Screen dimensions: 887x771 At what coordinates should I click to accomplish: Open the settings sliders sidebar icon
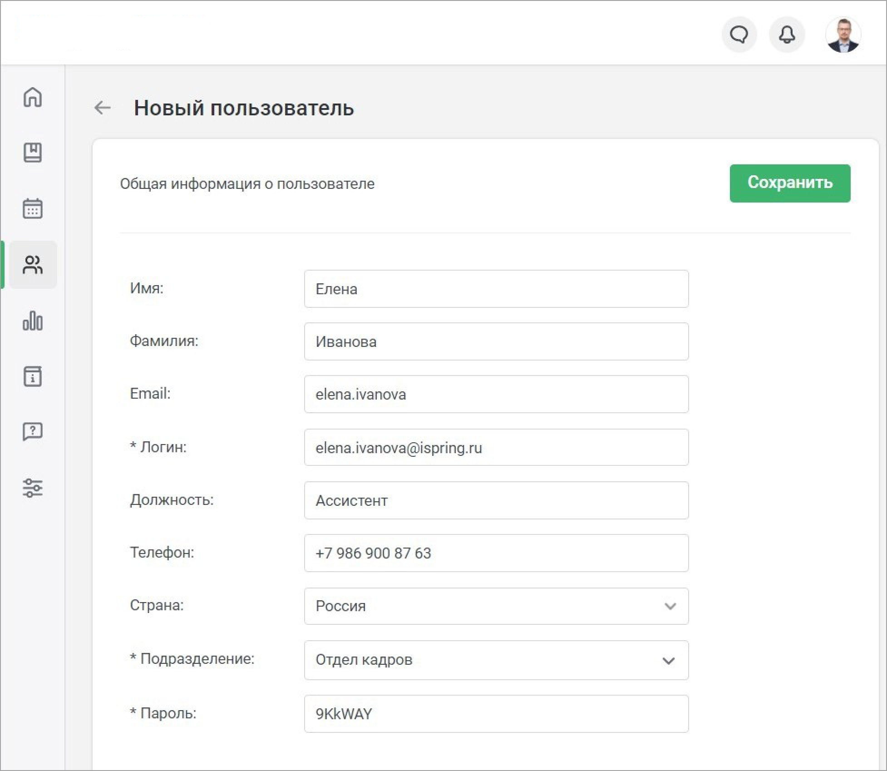(x=33, y=488)
